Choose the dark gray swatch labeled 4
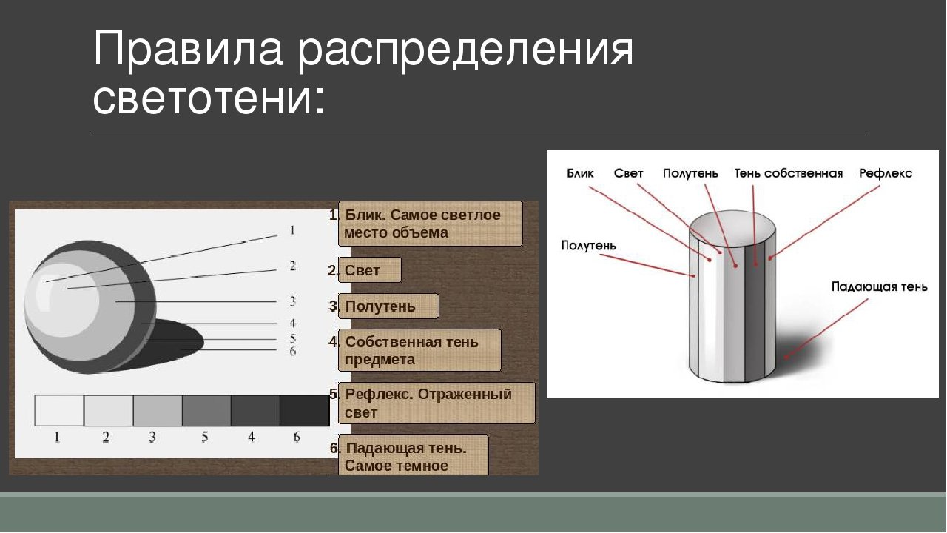947x533 pixels. 255,410
